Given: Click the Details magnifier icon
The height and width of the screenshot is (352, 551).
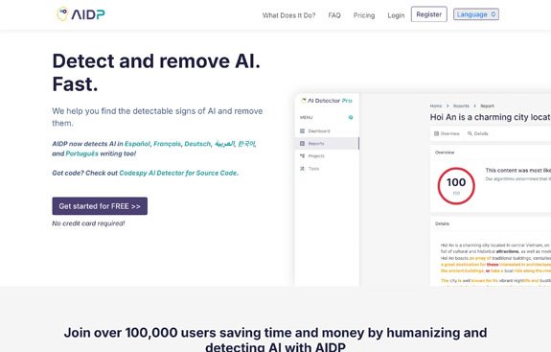Looking at the screenshot, I should [470, 133].
